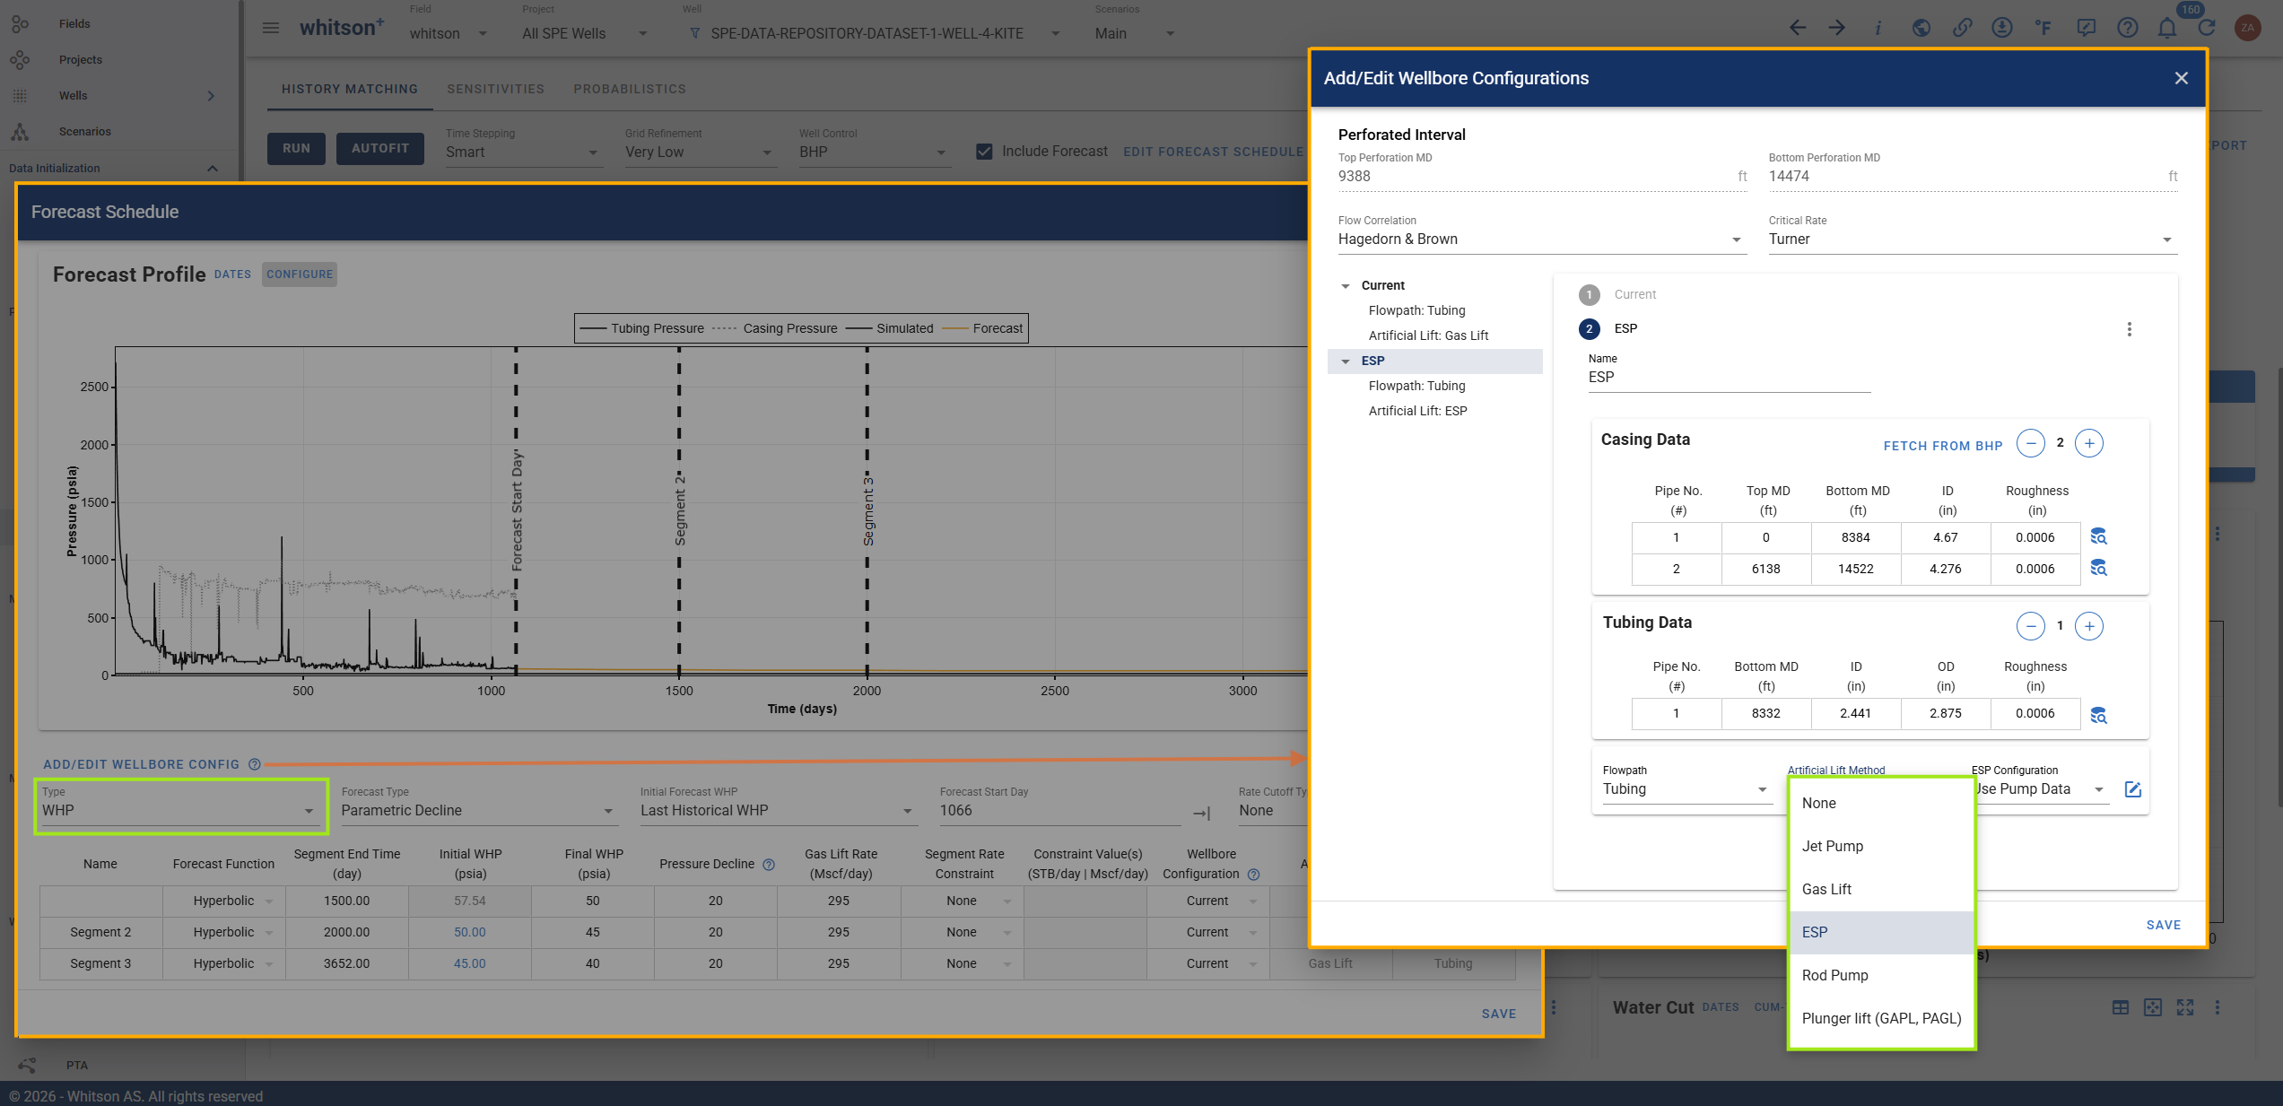Switch to the Sensitivities tab
The width and height of the screenshot is (2283, 1106).
(495, 89)
